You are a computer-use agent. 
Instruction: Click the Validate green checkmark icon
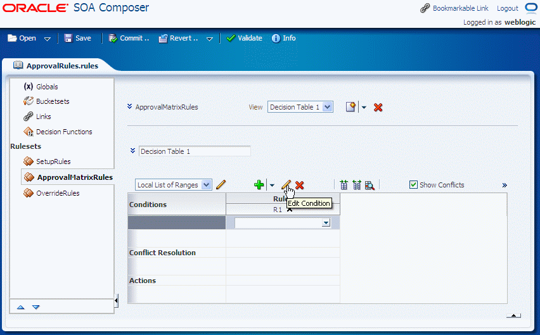tap(231, 38)
